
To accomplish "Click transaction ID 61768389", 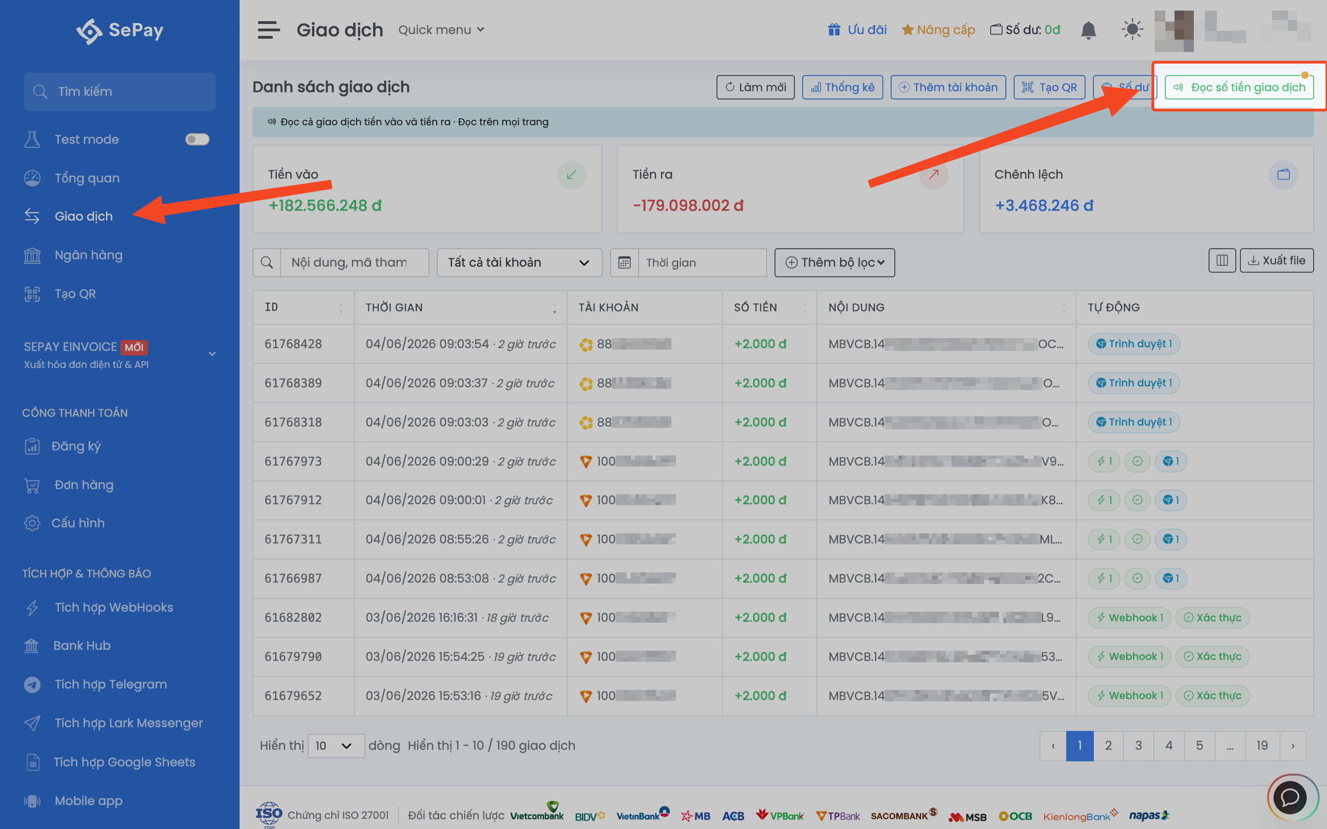I will click(x=293, y=383).
